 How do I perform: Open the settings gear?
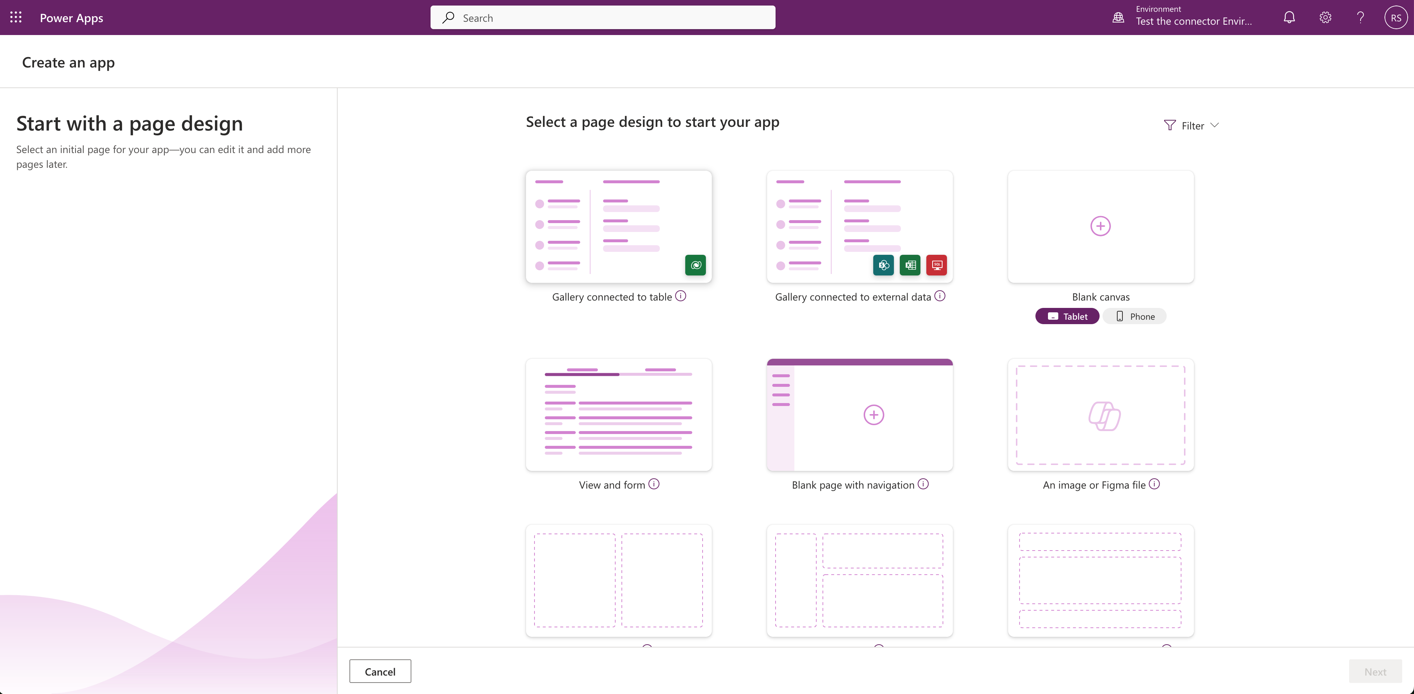tap(1325, 18)
